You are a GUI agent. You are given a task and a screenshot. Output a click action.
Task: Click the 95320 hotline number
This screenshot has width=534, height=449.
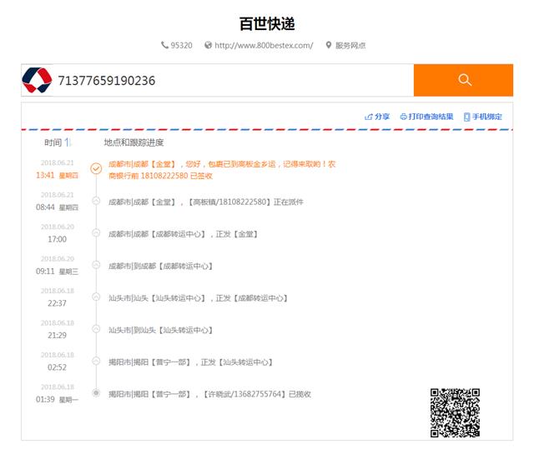coord(182,45)
